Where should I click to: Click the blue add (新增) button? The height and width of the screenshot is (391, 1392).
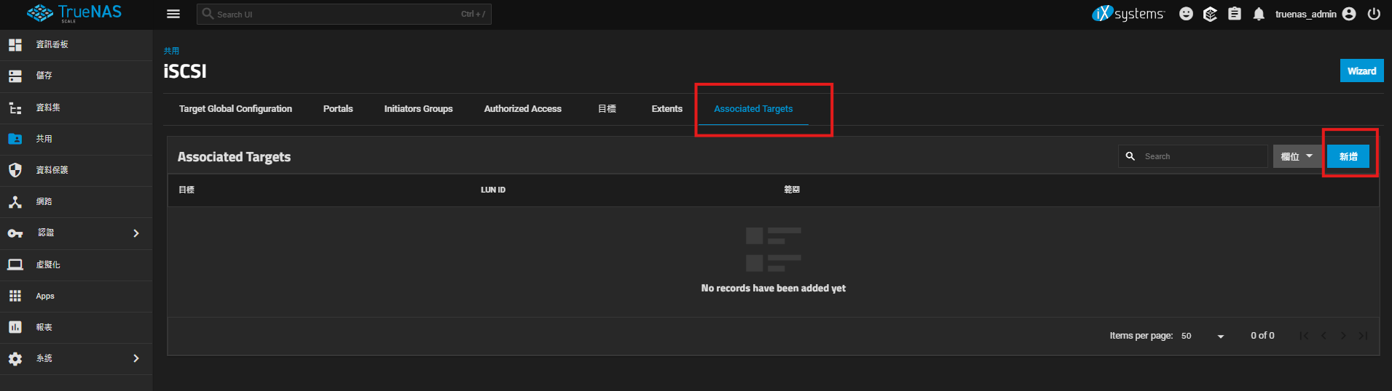tap(1348, 156)
